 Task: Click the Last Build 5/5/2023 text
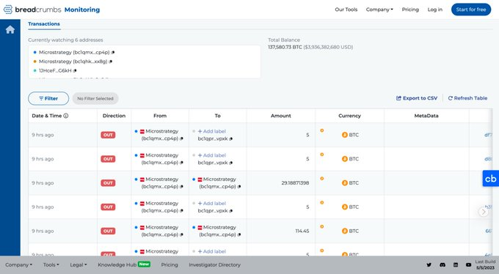coord(485,264)
